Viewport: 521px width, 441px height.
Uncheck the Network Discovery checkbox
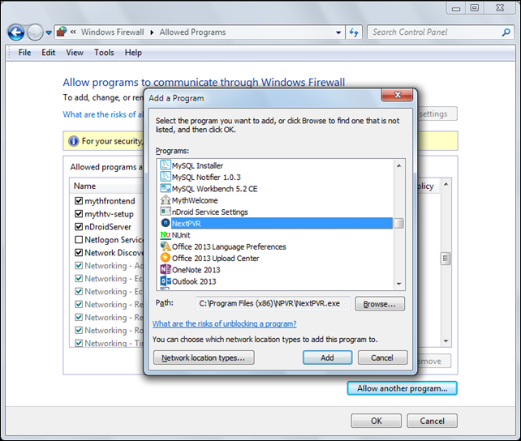click(x=79, y=252)
